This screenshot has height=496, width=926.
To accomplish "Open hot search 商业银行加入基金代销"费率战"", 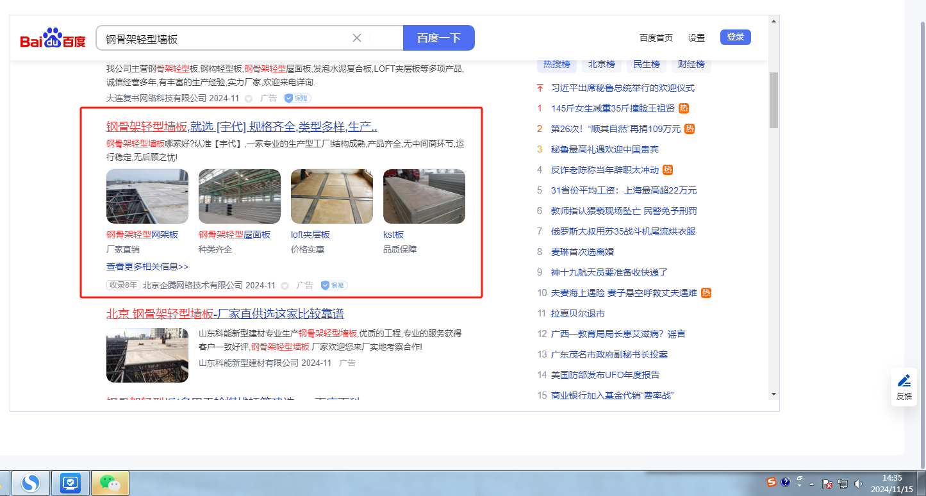I will click(x=613, y=395).
